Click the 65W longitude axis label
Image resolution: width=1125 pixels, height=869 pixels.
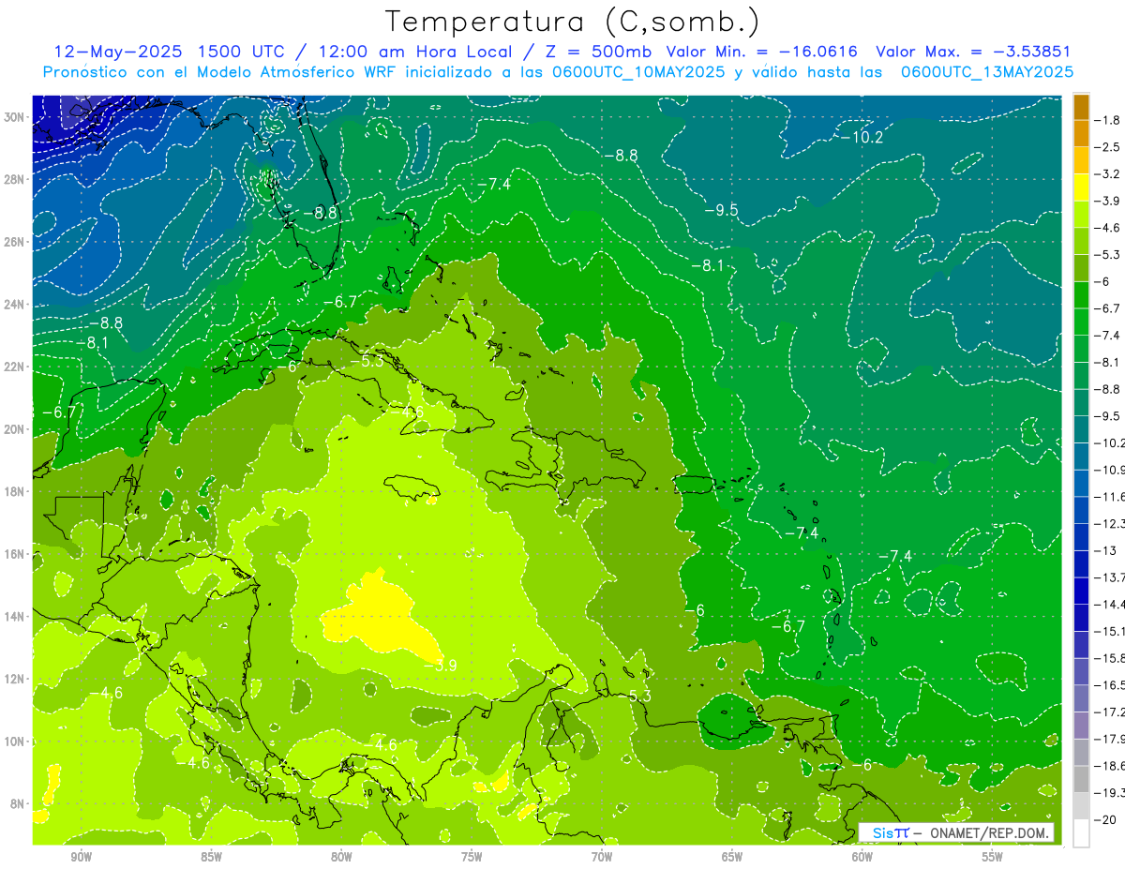tap(732, 857)
